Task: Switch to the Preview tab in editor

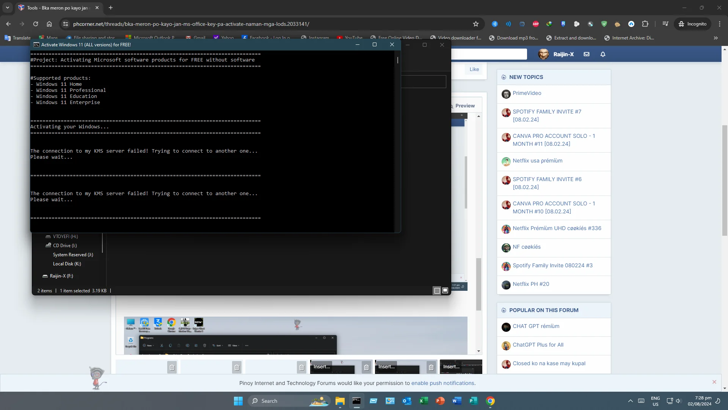Action: coord(463,106)
